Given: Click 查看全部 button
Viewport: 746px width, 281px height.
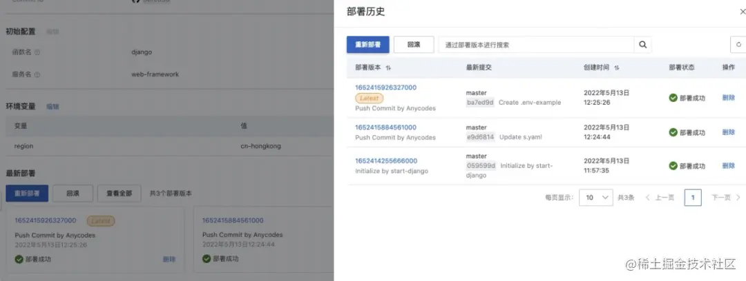Looking at the screenshot, I should [119, 193].
